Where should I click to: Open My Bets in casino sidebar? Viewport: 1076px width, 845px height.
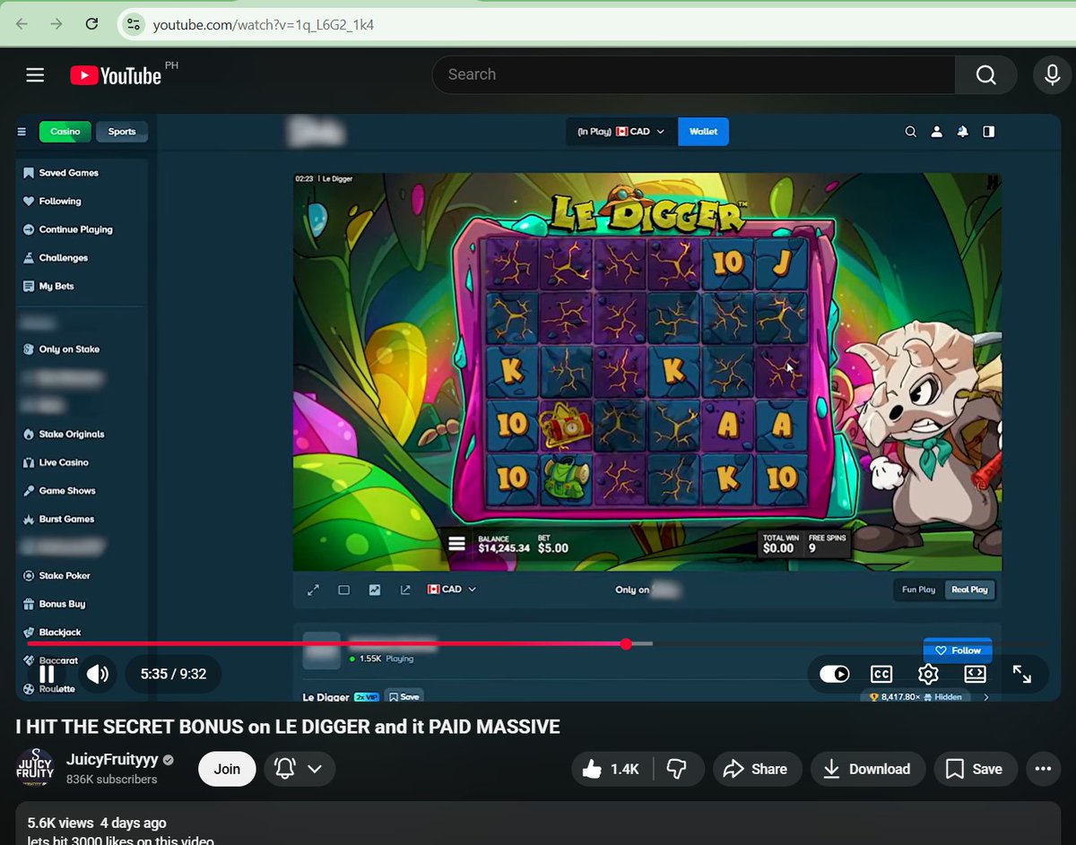[x=48, y=287]
